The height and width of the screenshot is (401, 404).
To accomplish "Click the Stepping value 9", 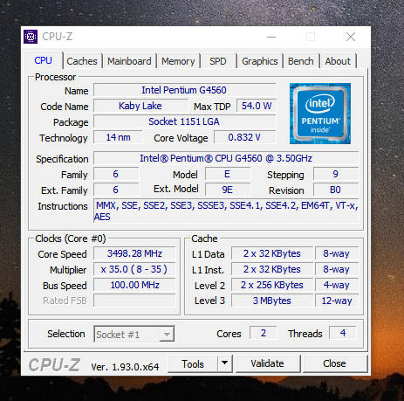I will pyautogui.click(x=336, y=174).
